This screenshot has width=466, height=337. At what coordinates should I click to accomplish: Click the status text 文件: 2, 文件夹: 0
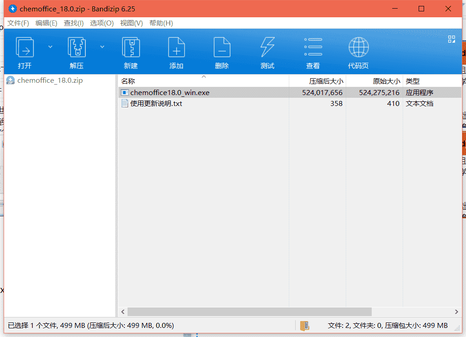pyautogui.click(x=355, y=326)
